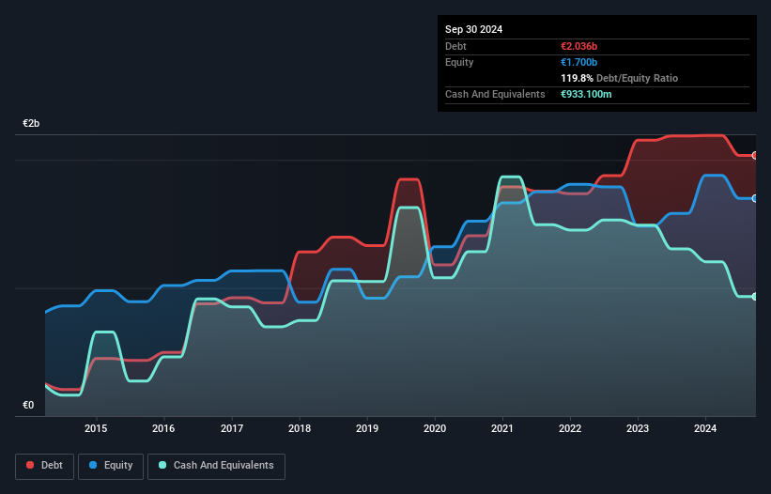
Task: Click the €933.100m cash value in tooltip
Action: pyautogui.click(x=586, y=94)
